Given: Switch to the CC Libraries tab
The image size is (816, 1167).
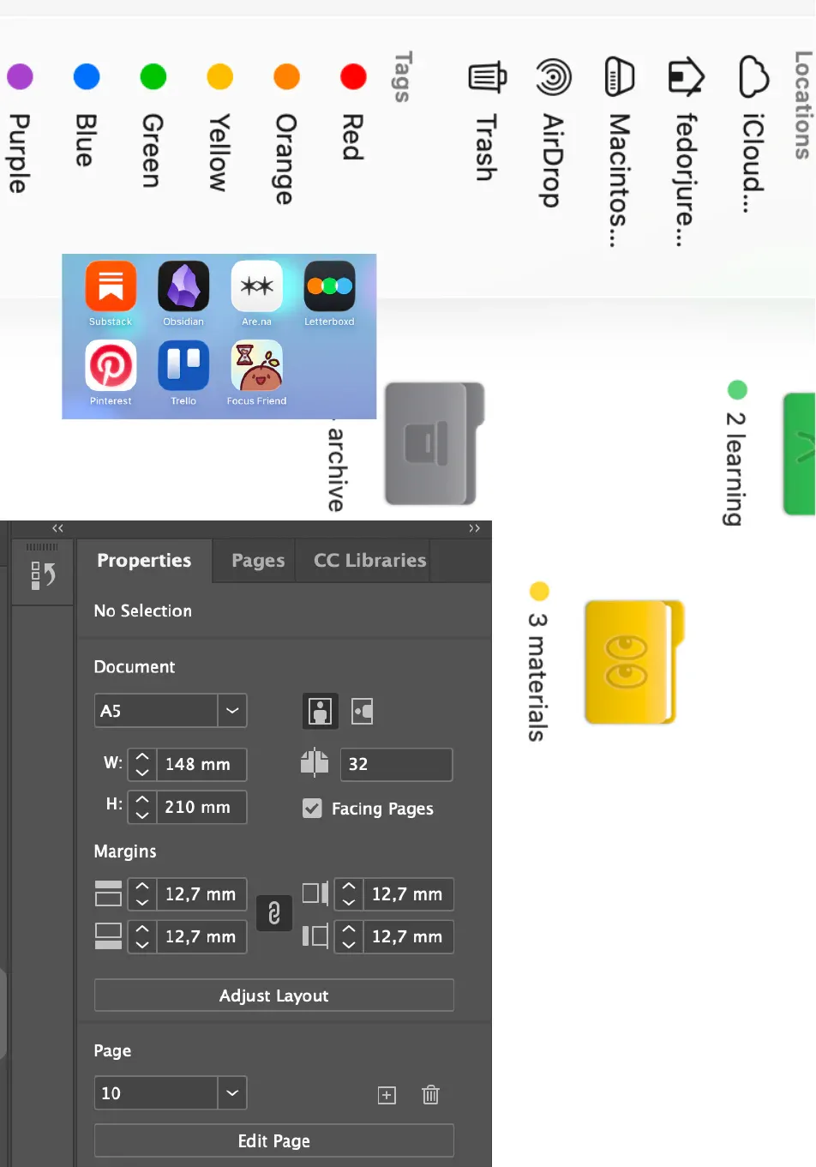Looking at the screenshot, I should pos(369,561).
